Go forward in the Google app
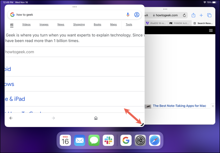This screenshot has height=153, width=220. (x=53, y=118)
